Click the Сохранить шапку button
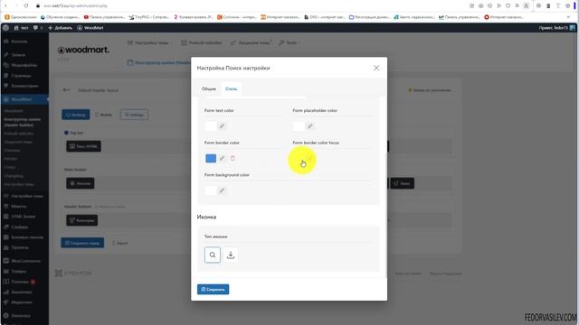The height and width of the screenshot is (325, 579). click(82, 243)
